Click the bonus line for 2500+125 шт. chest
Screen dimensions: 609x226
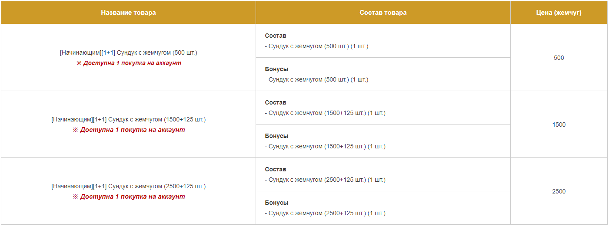click(x=325, y=213)
